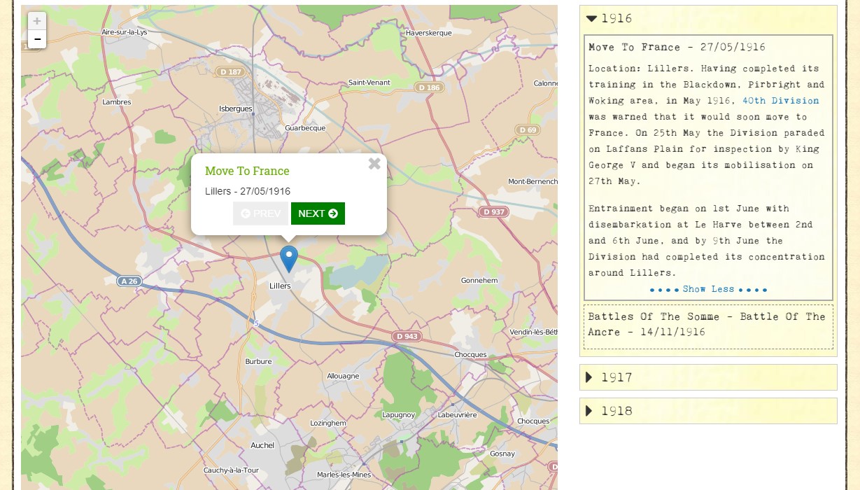Click the disabled PREV button
Image resolution: width=860 pixels, height=490 pixels.
pyautogui.click(x=260, y=213)
